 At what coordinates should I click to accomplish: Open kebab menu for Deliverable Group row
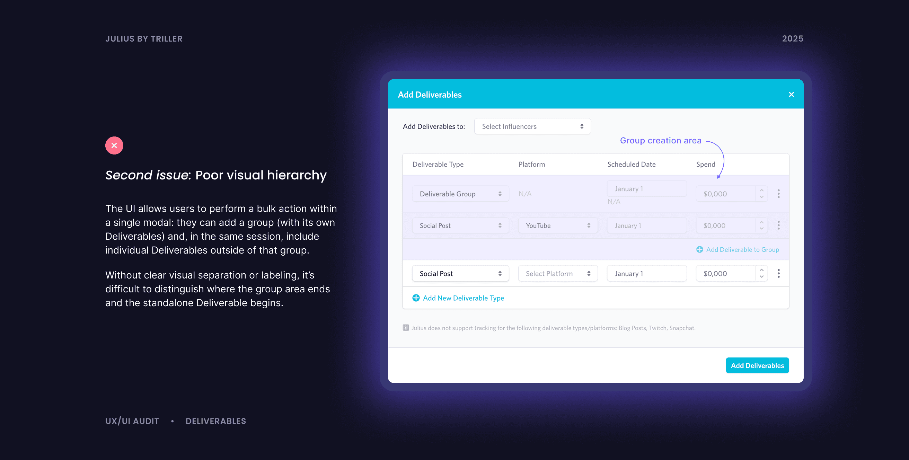(x=778, y=194)
